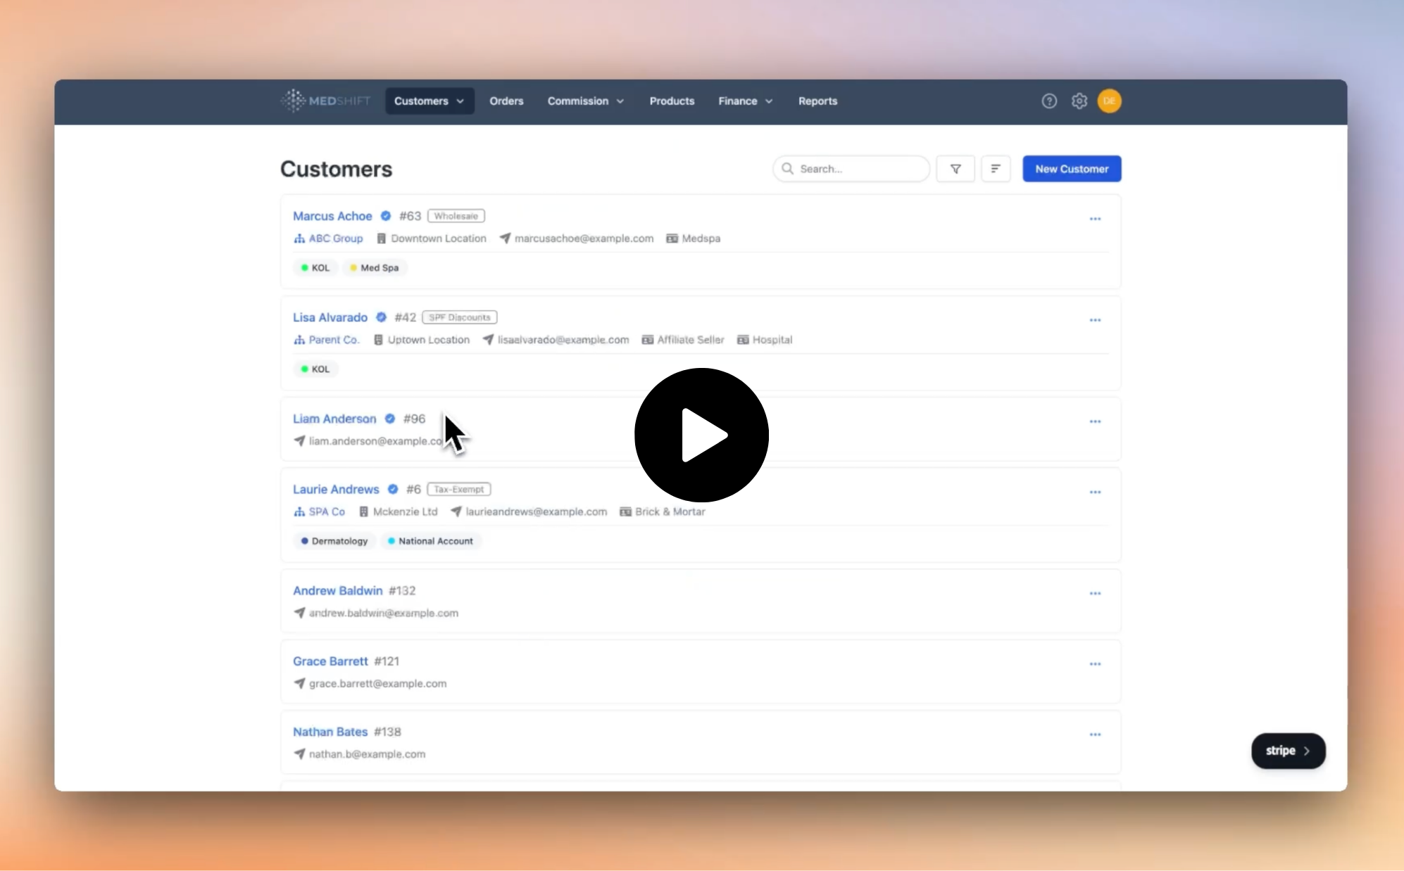Click the organization icon before SPA Co
The width and height of the screenshot is (1404, 871).
coord(299,511)
